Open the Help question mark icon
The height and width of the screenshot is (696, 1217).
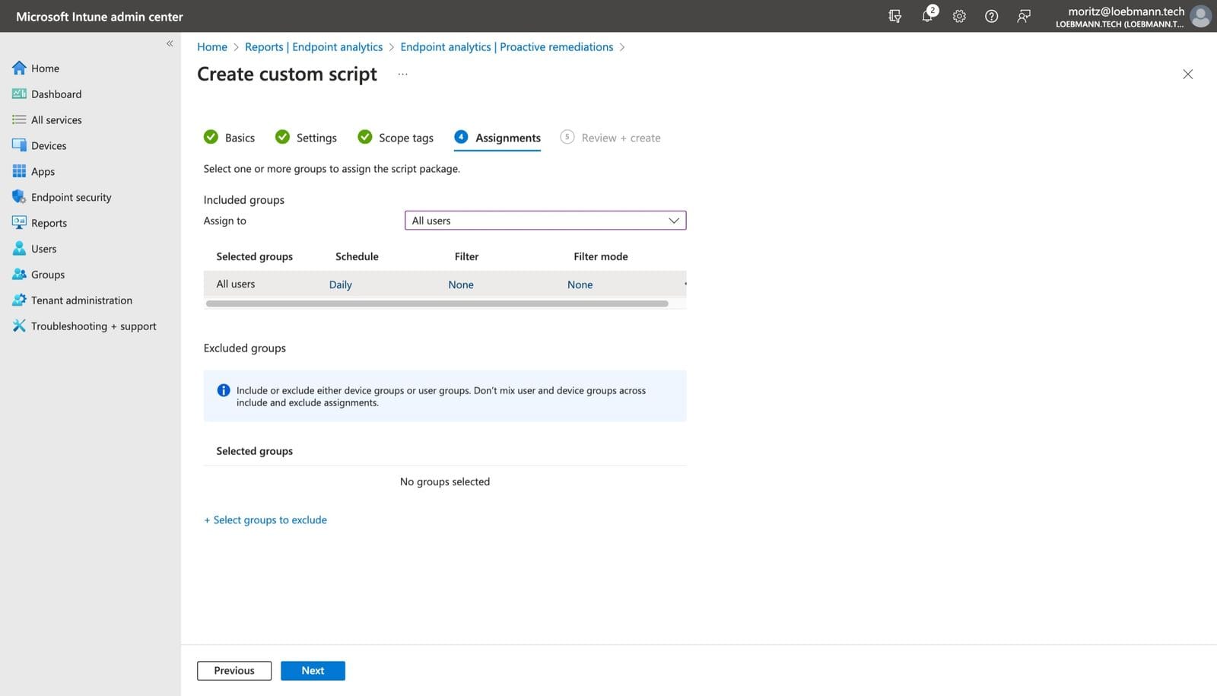pyautogui.click(x=991, y=16)
